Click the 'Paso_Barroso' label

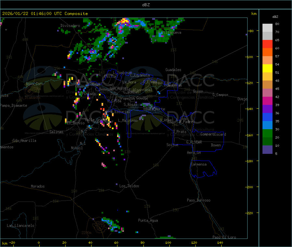point(199,200)
